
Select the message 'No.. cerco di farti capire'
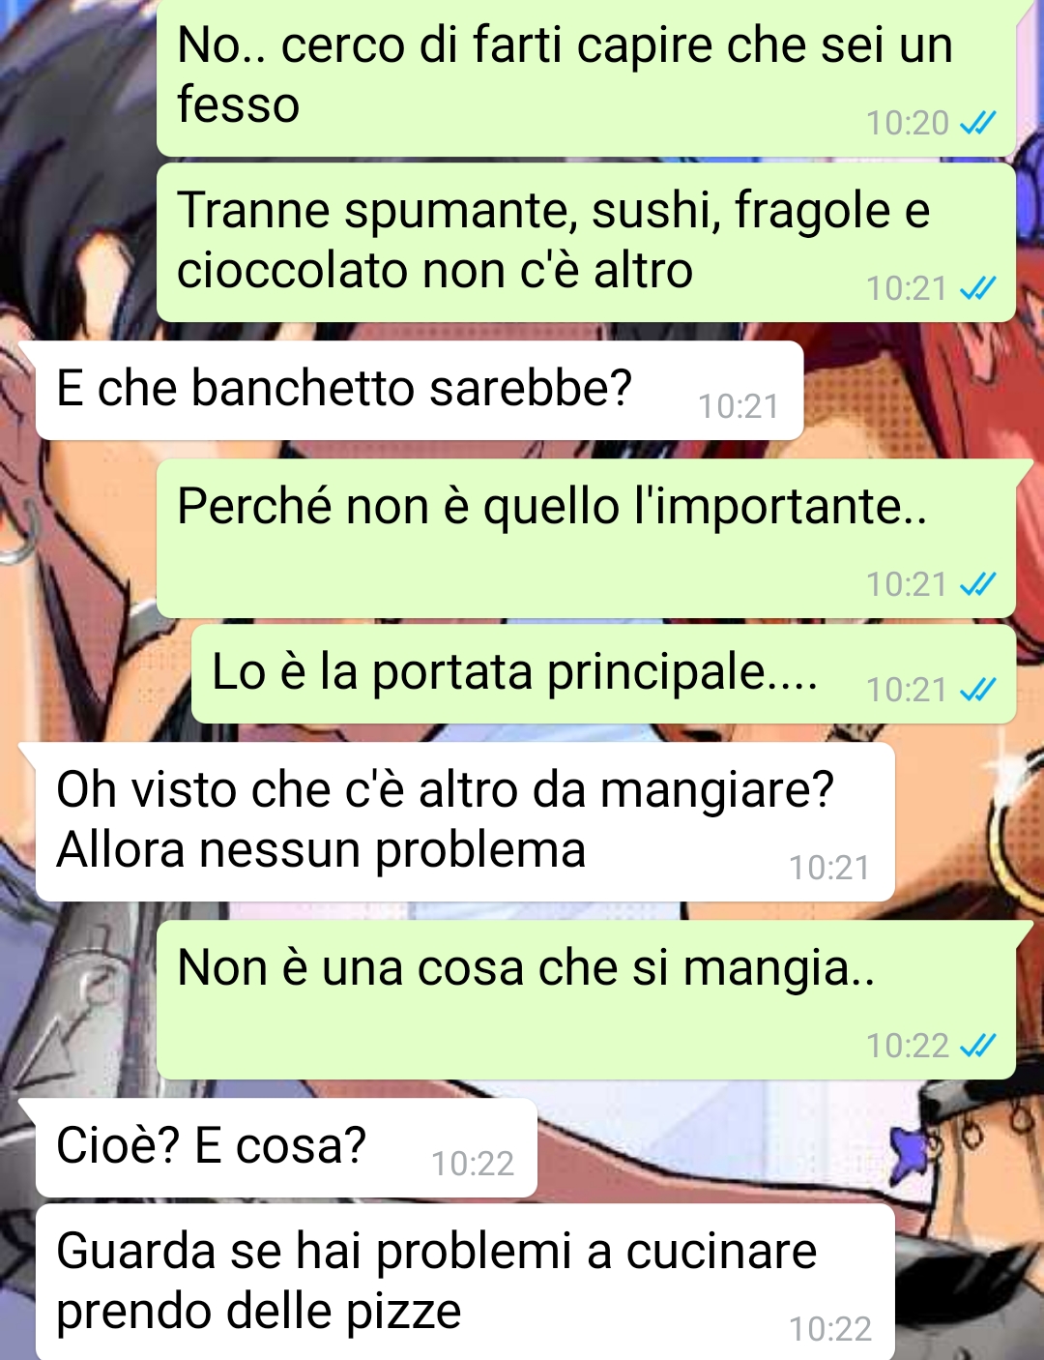tap(586, 77)
